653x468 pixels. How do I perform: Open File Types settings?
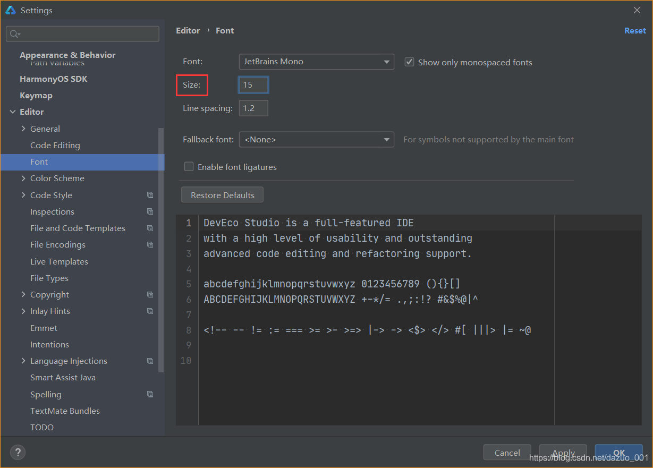49,278
